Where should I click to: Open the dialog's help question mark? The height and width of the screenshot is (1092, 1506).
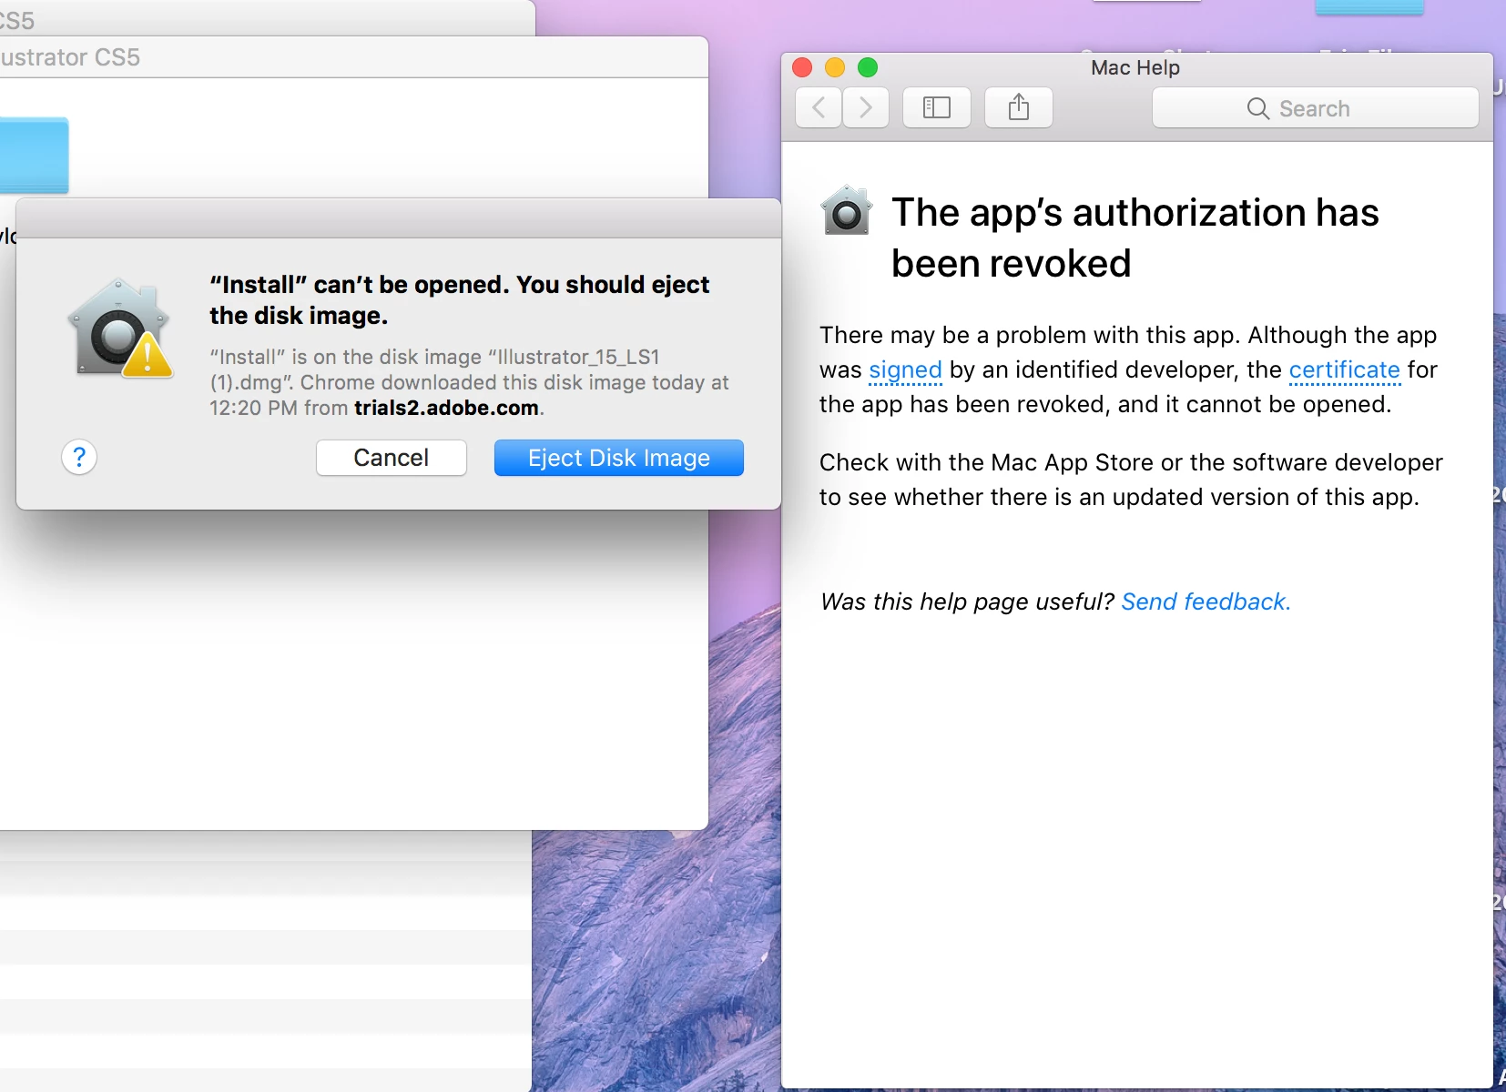79,457
